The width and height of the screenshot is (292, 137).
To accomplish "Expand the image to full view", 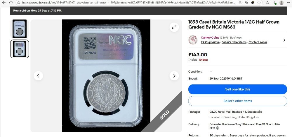I will click(174, 27).
